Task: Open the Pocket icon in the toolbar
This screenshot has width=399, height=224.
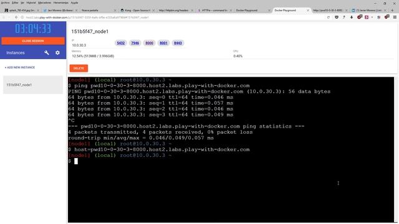Action: tap(337, 17)
